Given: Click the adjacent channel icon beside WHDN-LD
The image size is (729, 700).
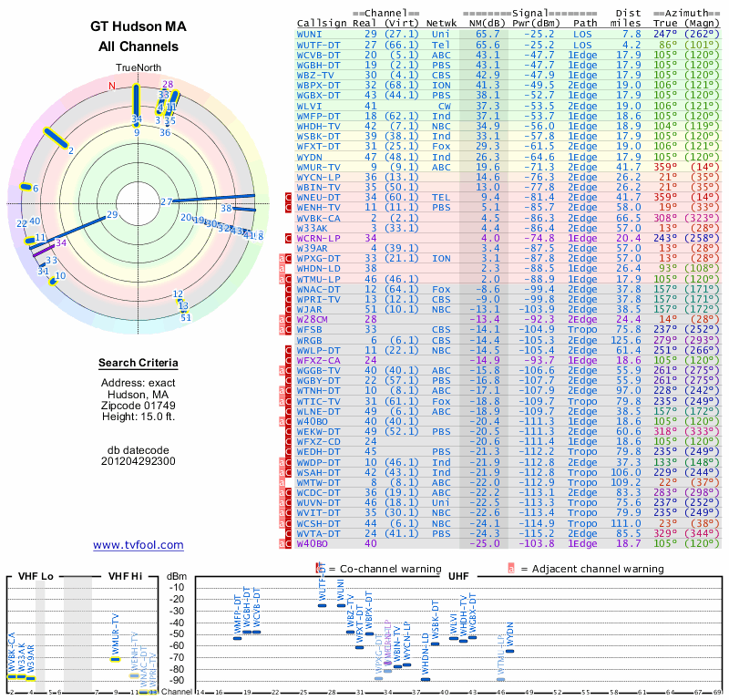Looking at the screenshot, I should 282,268.
